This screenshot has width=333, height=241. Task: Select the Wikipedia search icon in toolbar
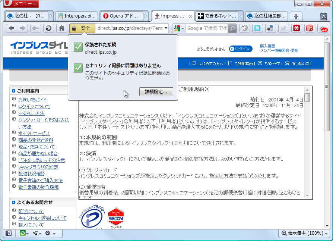coord(244,28)
